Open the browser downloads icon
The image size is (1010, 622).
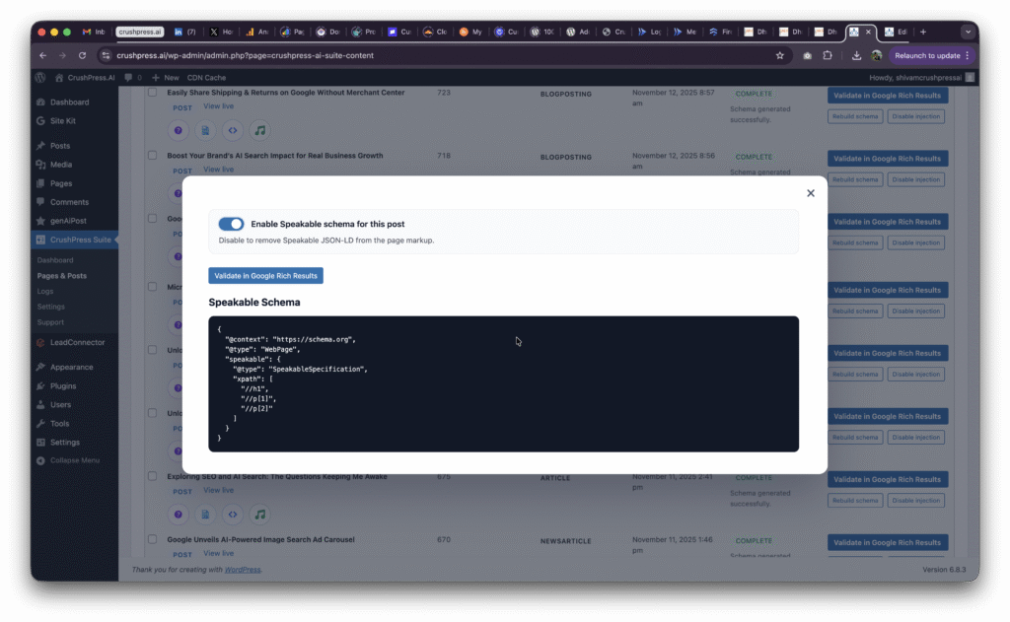(856, 56)
